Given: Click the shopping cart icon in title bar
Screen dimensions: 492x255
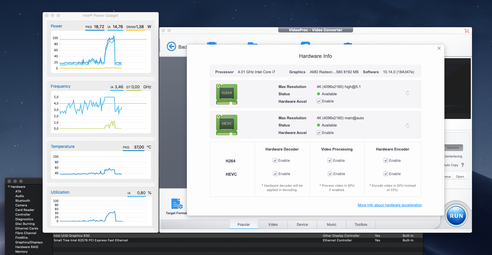Looking at the screenshot, I should [466, 31].
